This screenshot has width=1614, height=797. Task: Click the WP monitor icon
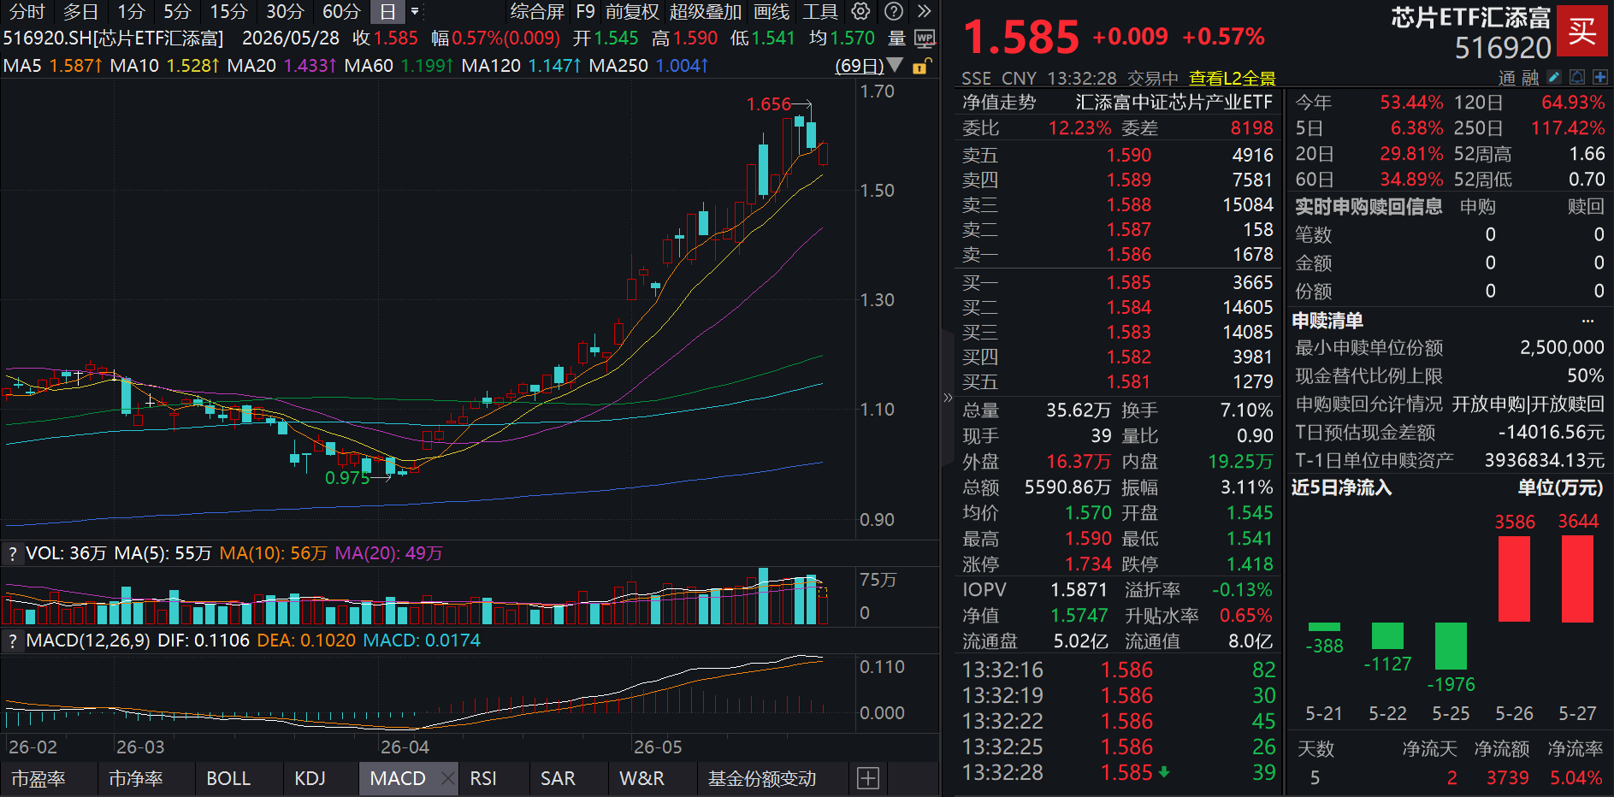(925, 38)
